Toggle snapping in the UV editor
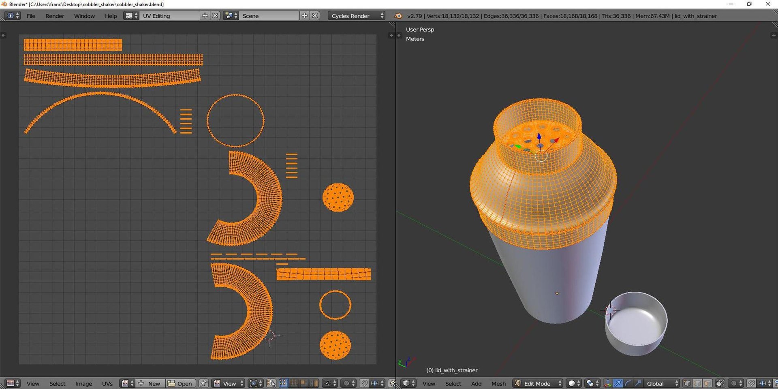Image resolution: width=778 pixels, height=389 pixels. [x=364, y=383]
